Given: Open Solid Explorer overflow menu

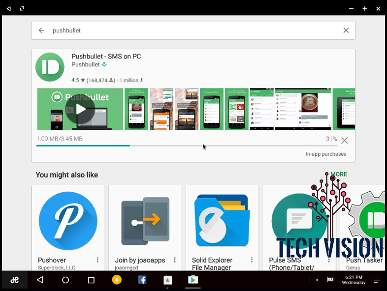Looking at the screenshot, I should pyautogui.click(x=252, y=260).
